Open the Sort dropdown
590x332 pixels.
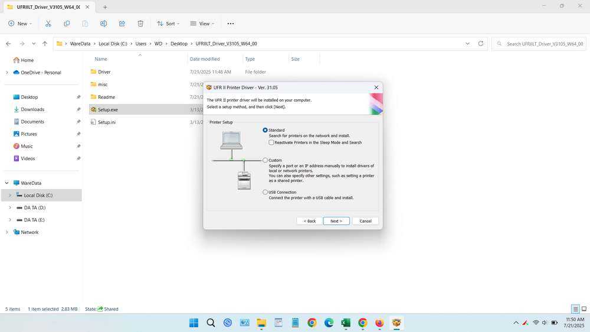click(x=168, y=24)
